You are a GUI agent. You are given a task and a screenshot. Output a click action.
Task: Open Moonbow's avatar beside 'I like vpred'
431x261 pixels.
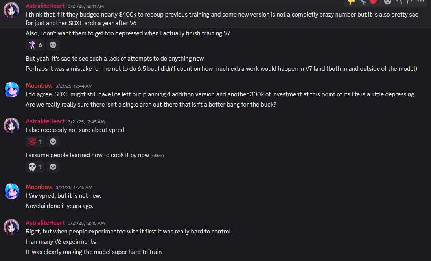coord(11,191)
